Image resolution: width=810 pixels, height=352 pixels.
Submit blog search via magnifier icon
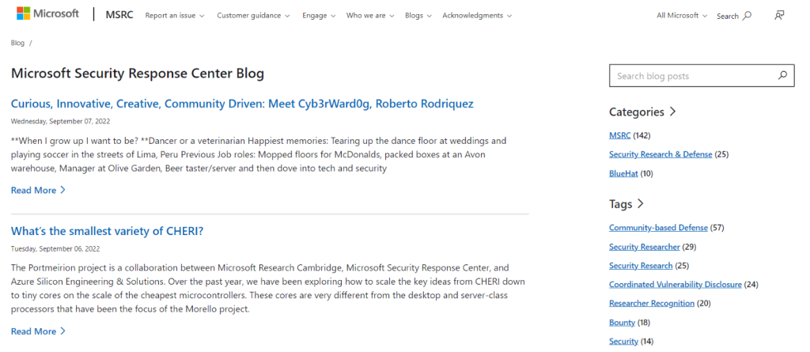[782, 76]
